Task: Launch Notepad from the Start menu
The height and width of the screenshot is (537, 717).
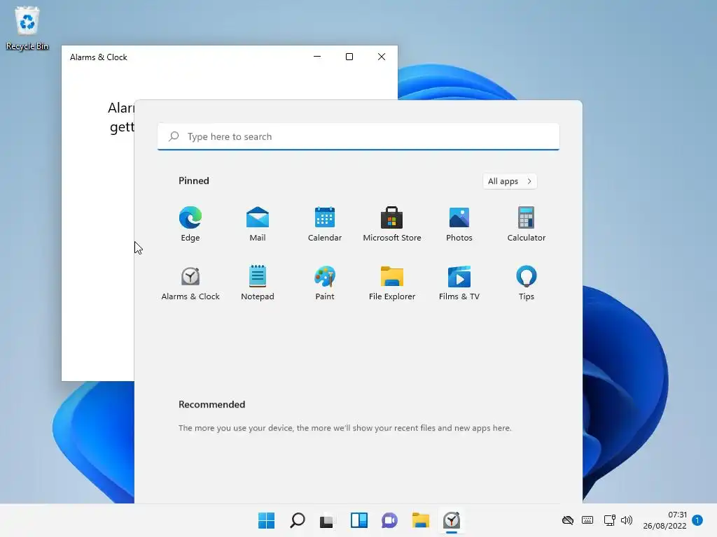Action: [x=258, y=282]
